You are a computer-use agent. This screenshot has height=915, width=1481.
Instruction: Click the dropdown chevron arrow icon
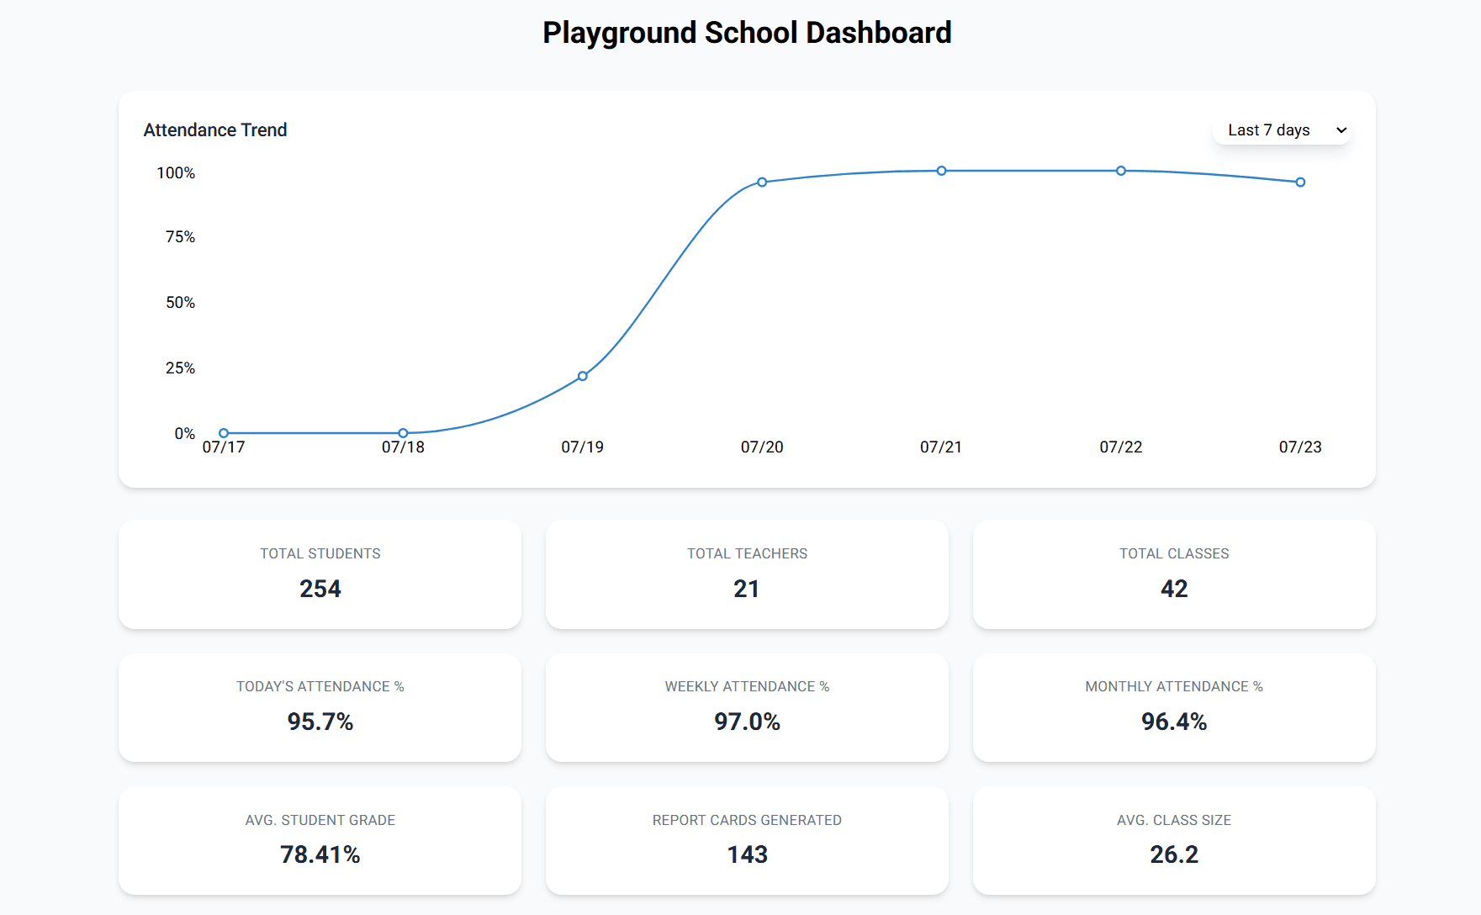point(1341,130)
